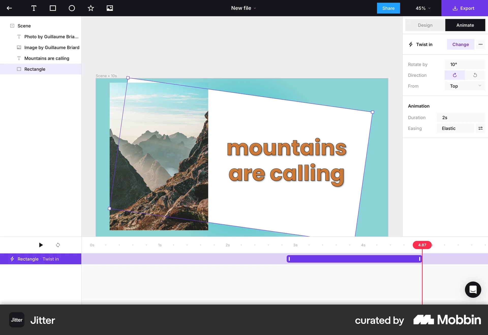Open the 45% zoom dropdown
This screenshot has height=335, width=488.
tap(423, 8)
